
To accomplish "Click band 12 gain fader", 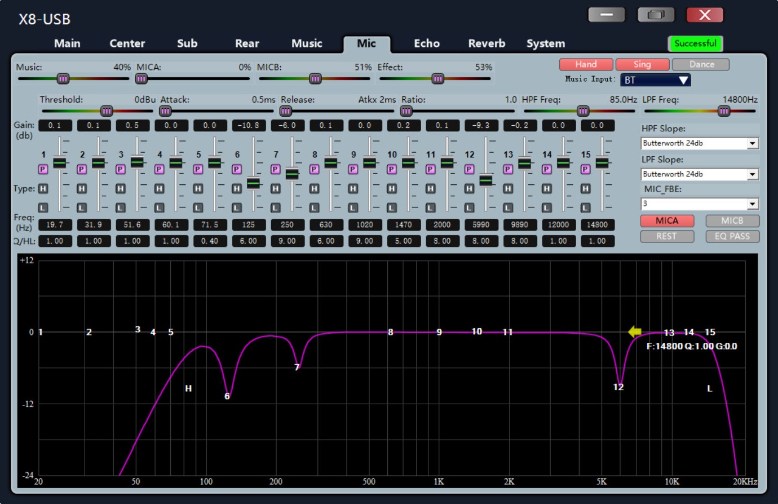I will pyautogui.click(x=486, y=180).
